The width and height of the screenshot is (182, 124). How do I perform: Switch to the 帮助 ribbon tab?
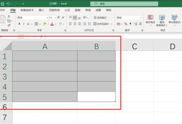click(x=109, y=10)
